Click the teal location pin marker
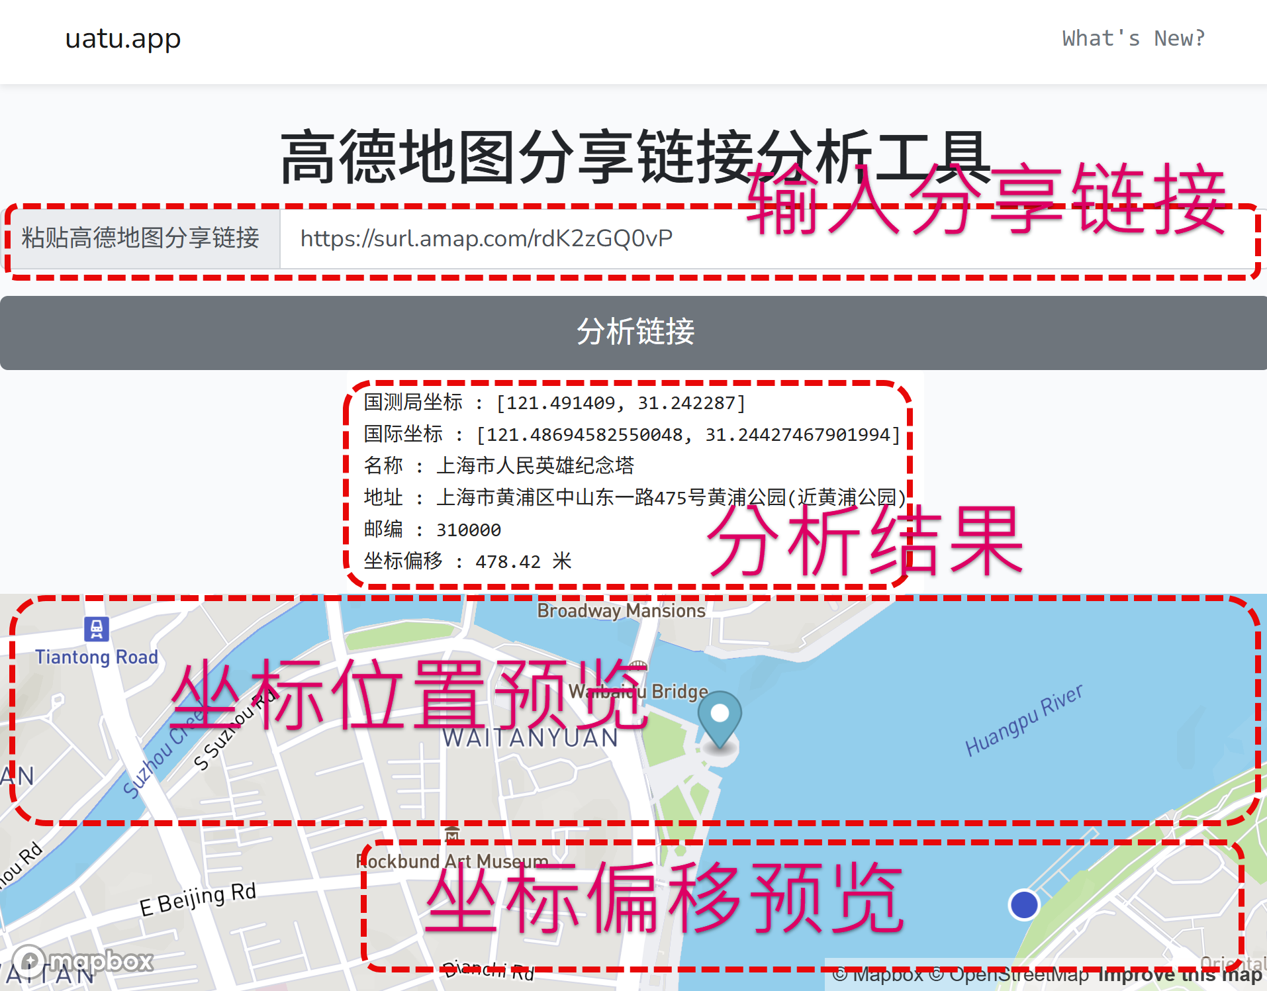 click(720, 720)
